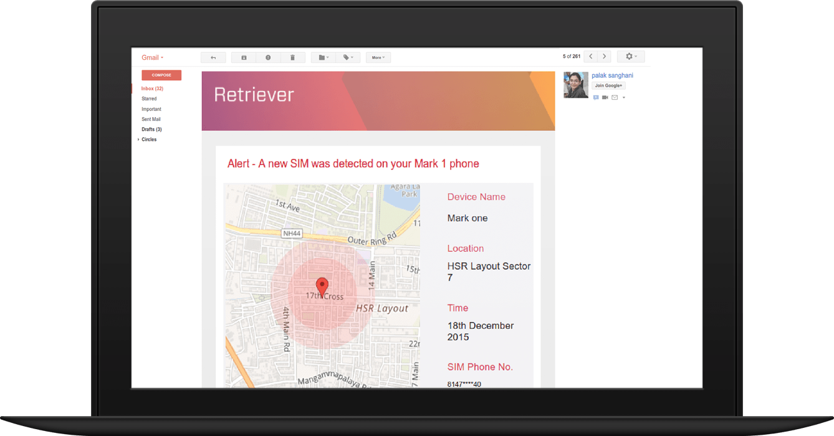834x436 pixels.
Task: Click the '5 of 261' counter
Action: [572, 57]
